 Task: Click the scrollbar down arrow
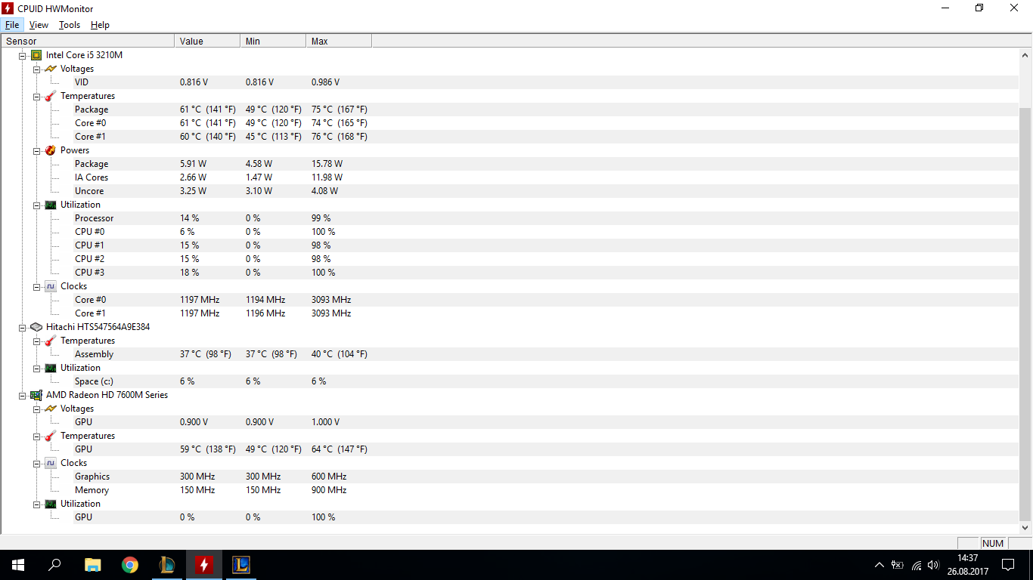[x=1025, y=528]
